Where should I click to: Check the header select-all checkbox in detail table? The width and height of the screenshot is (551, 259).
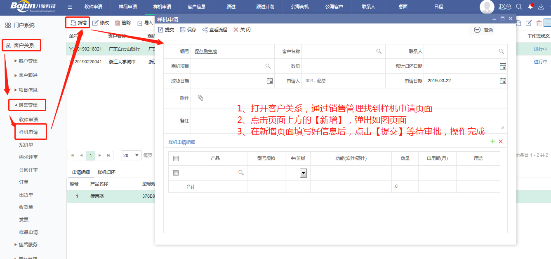tap(176, 159)
